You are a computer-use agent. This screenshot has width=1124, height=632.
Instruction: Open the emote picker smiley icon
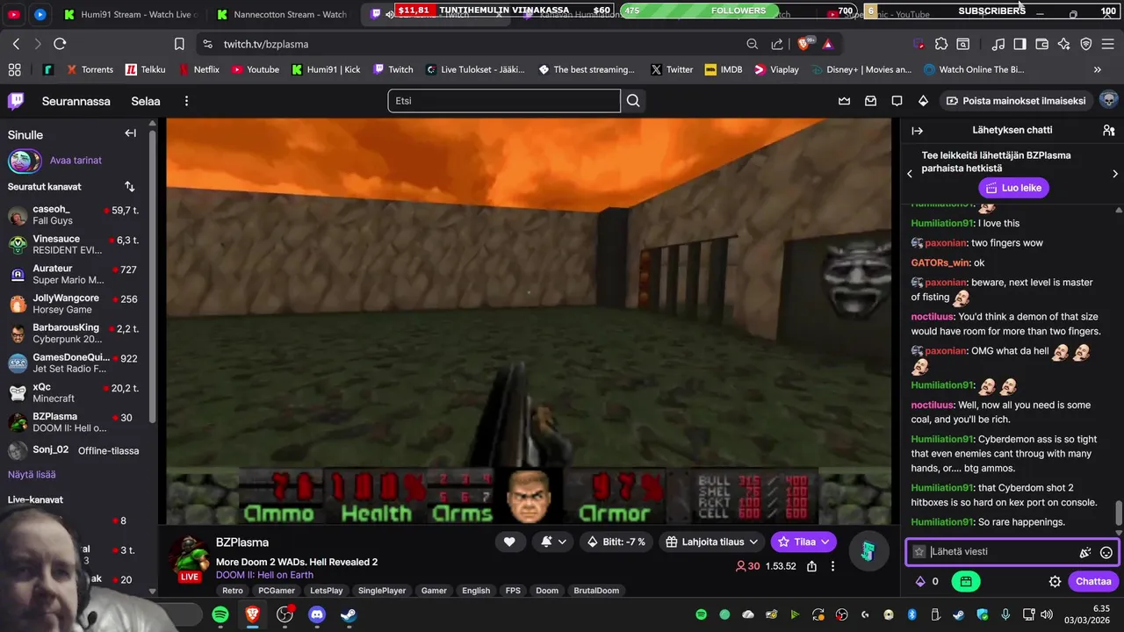(x=1106, y=552)
